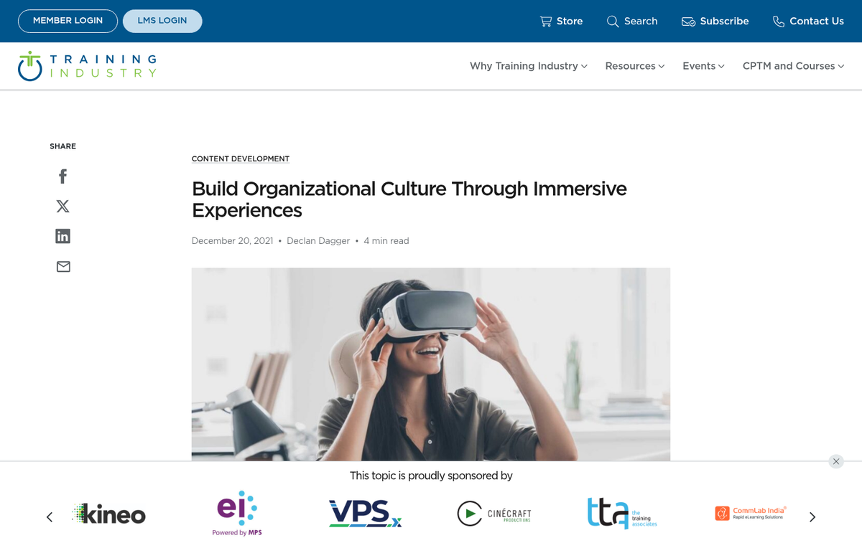Click Subscribe in the top bar

point(715,22)
